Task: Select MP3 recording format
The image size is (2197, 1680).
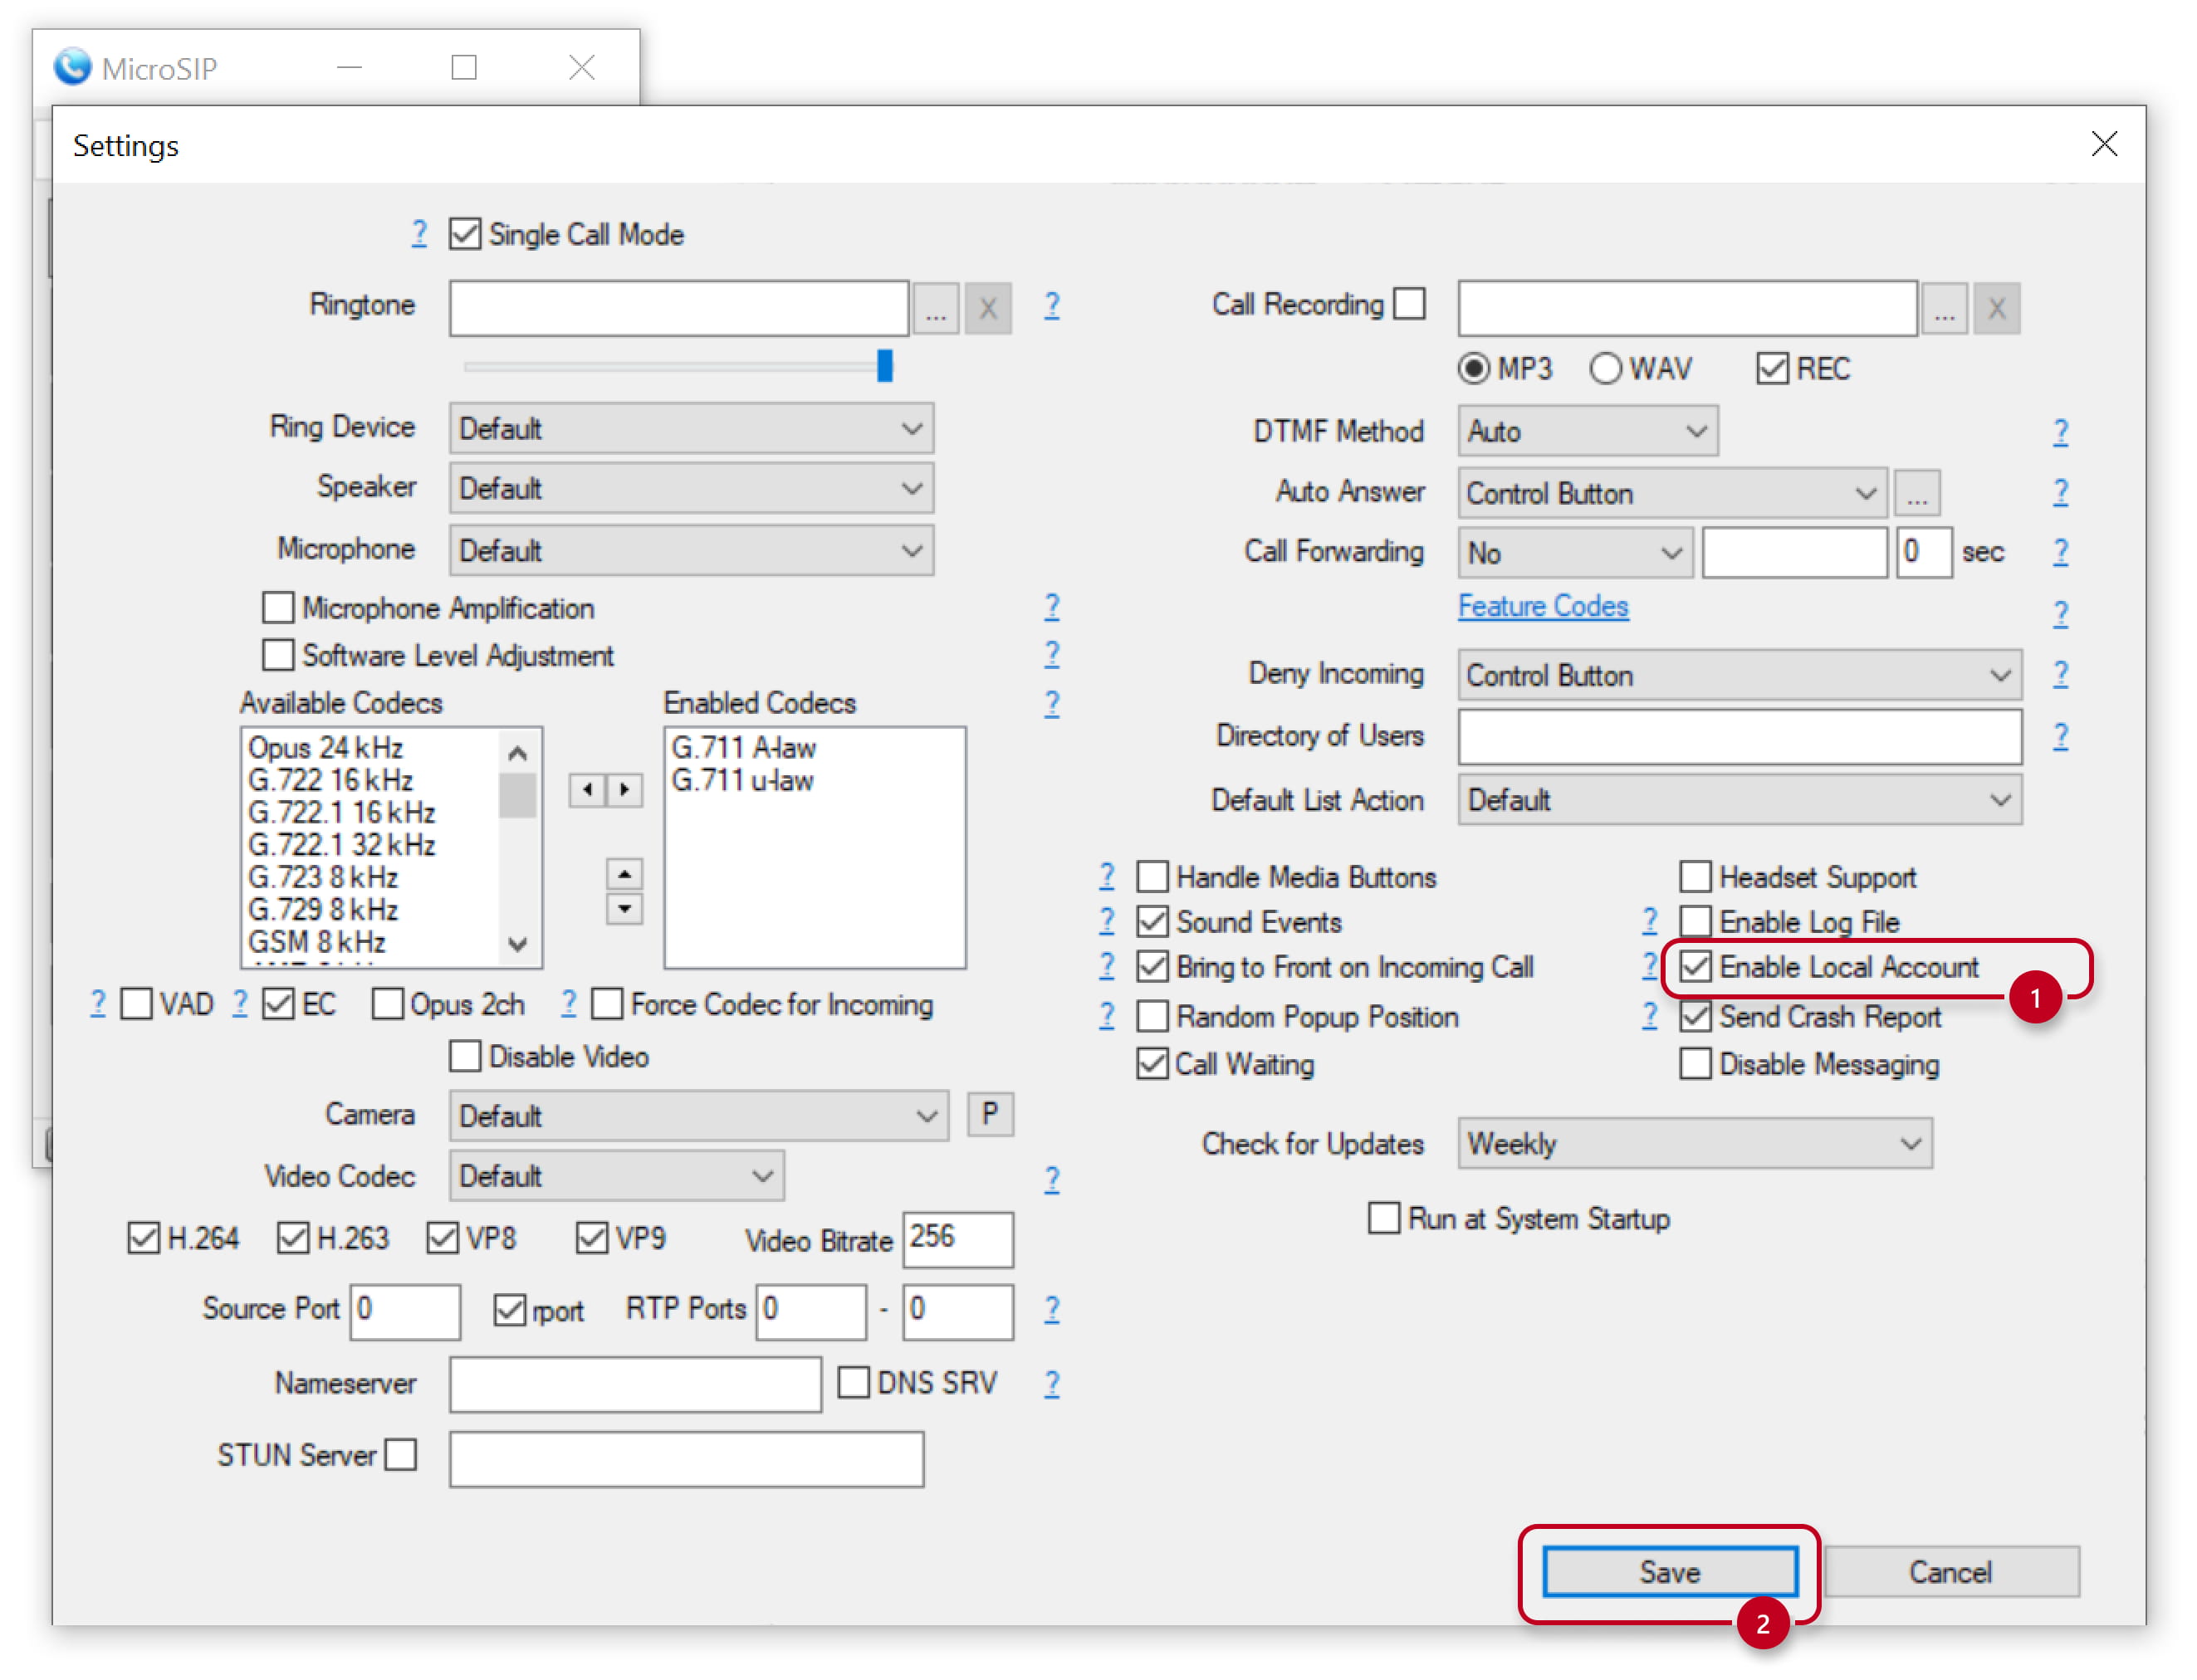Action: click(1473, 368)
